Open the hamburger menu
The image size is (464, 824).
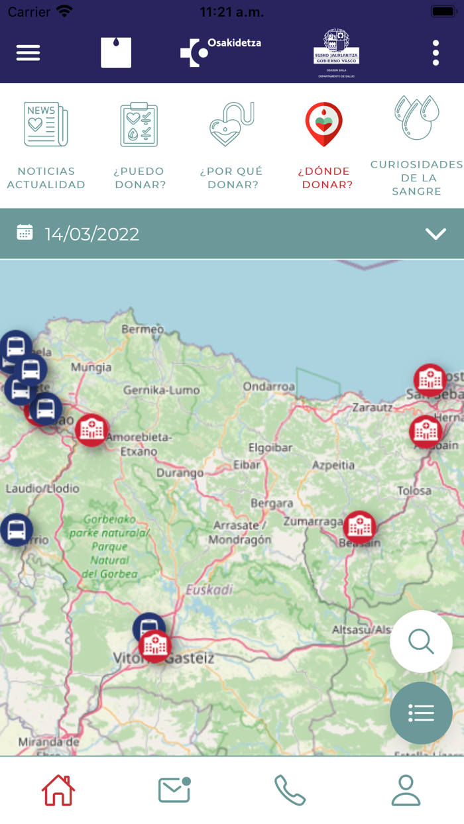(x=28, y=53)
